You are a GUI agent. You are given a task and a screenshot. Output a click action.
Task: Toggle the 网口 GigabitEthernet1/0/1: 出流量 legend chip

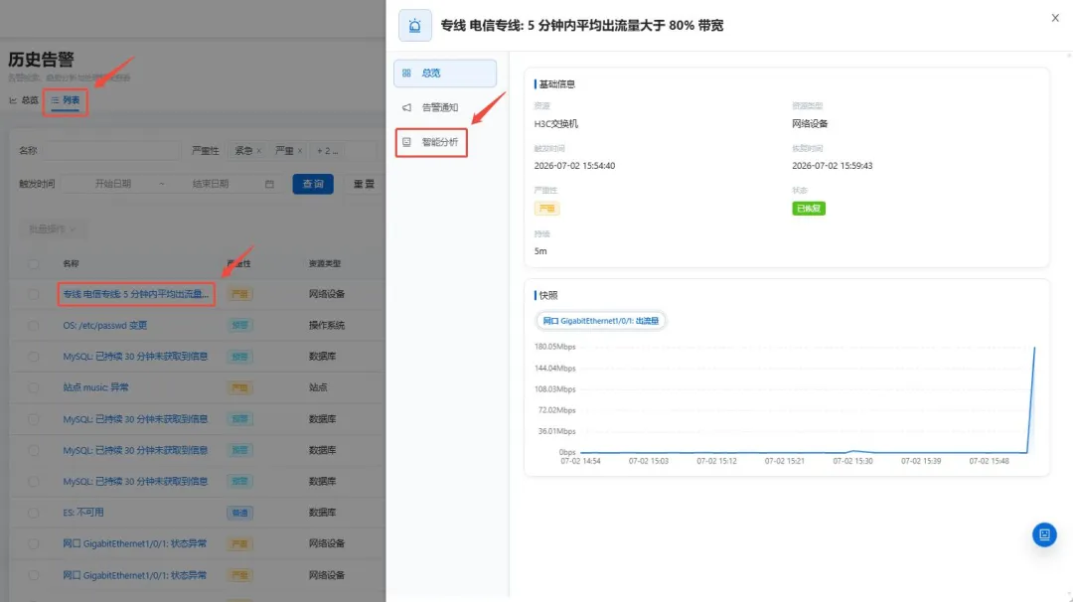pos(600,321)
